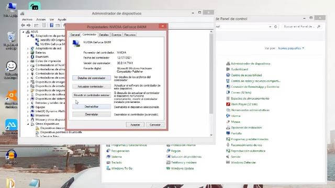Switch to the Eventos tab
The width and height of the screenshot is (335, 188).
(x=116, y=35)
